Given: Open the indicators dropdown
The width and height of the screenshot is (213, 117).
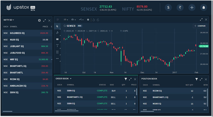Looking at the screenshot, I should coord(81,20).
